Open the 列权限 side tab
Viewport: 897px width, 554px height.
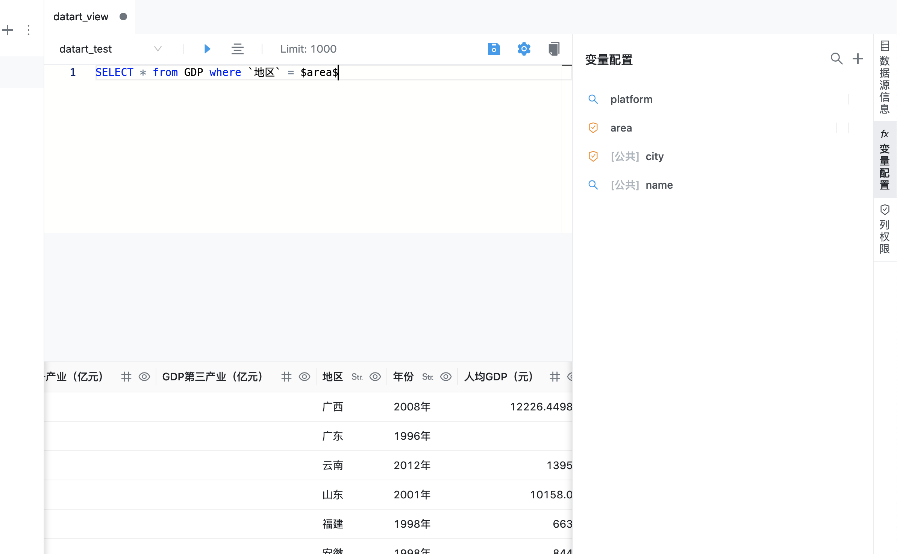(885, 229)
